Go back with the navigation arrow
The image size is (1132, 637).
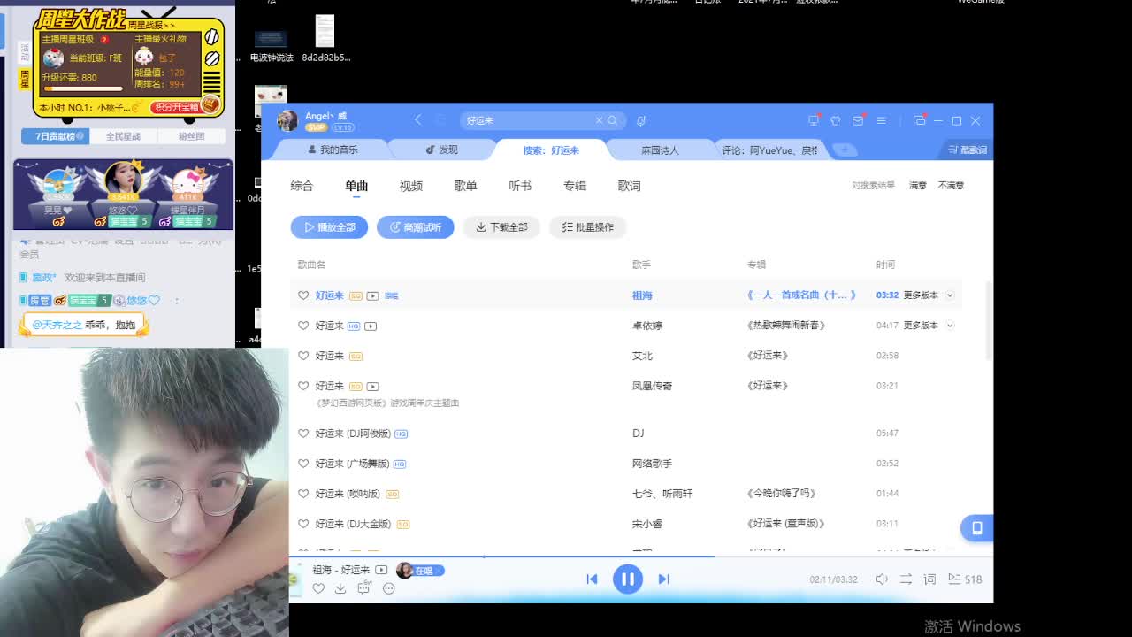418,120
